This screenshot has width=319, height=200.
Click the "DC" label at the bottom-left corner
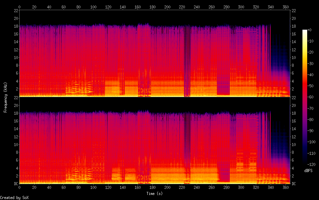pyautogui.click(x=15, y=184)
